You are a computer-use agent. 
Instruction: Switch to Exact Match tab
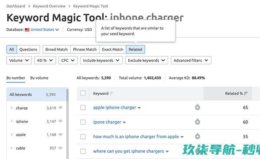[x=113, y=50]
